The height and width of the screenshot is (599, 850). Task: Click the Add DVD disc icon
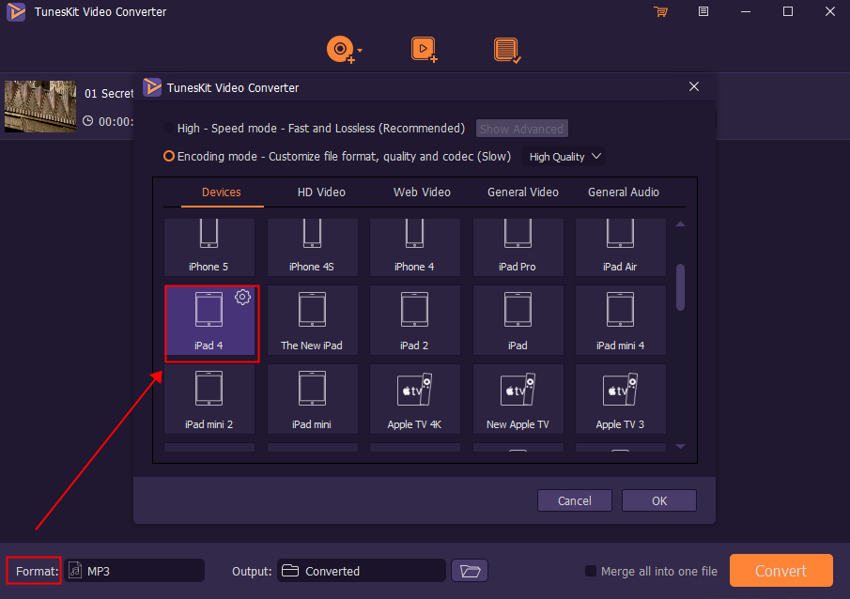pos(340,50)
